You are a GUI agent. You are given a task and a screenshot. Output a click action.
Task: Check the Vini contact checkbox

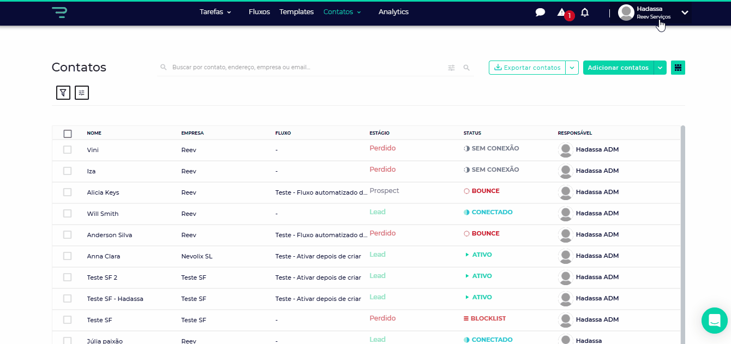point(68,149)
